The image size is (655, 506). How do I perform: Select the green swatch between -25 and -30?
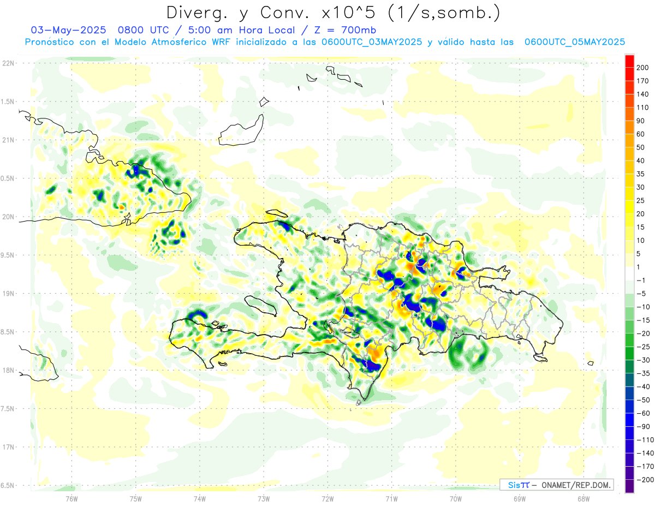630,354
